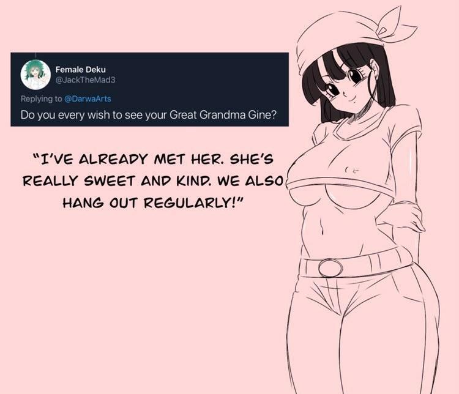Click the "Really sweet and kind" caption line

click(x=154, y=181)
